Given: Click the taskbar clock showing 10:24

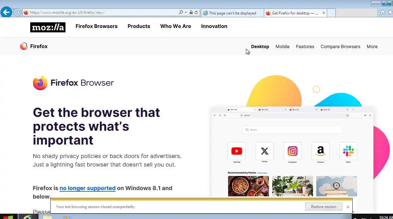Looking at the screenshot, I should tap(385, 217).
